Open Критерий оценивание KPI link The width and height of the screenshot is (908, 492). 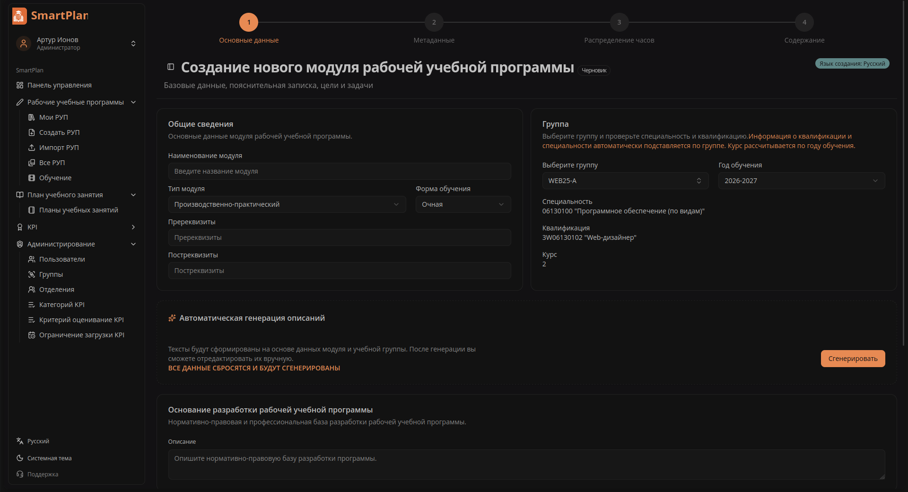[81, 320]
